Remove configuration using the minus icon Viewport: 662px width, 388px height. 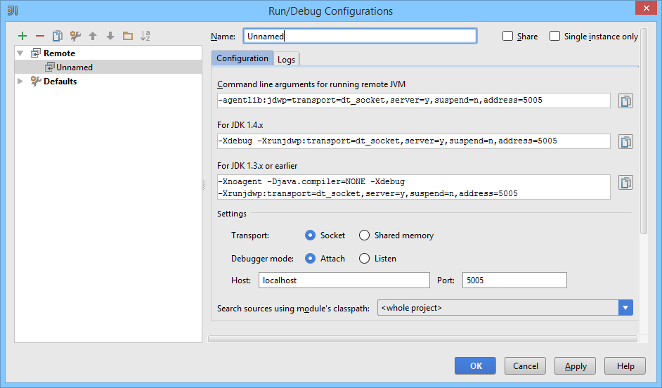(39, 37)
